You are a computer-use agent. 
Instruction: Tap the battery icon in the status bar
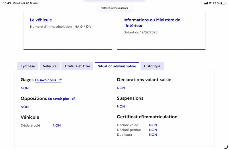point(223,3)
